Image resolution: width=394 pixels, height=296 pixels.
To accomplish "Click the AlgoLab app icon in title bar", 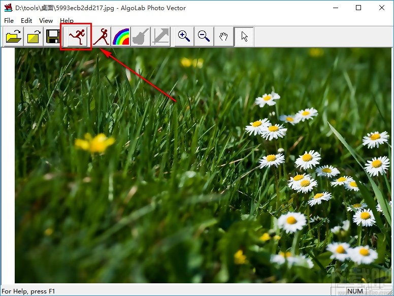I will 8,8.
